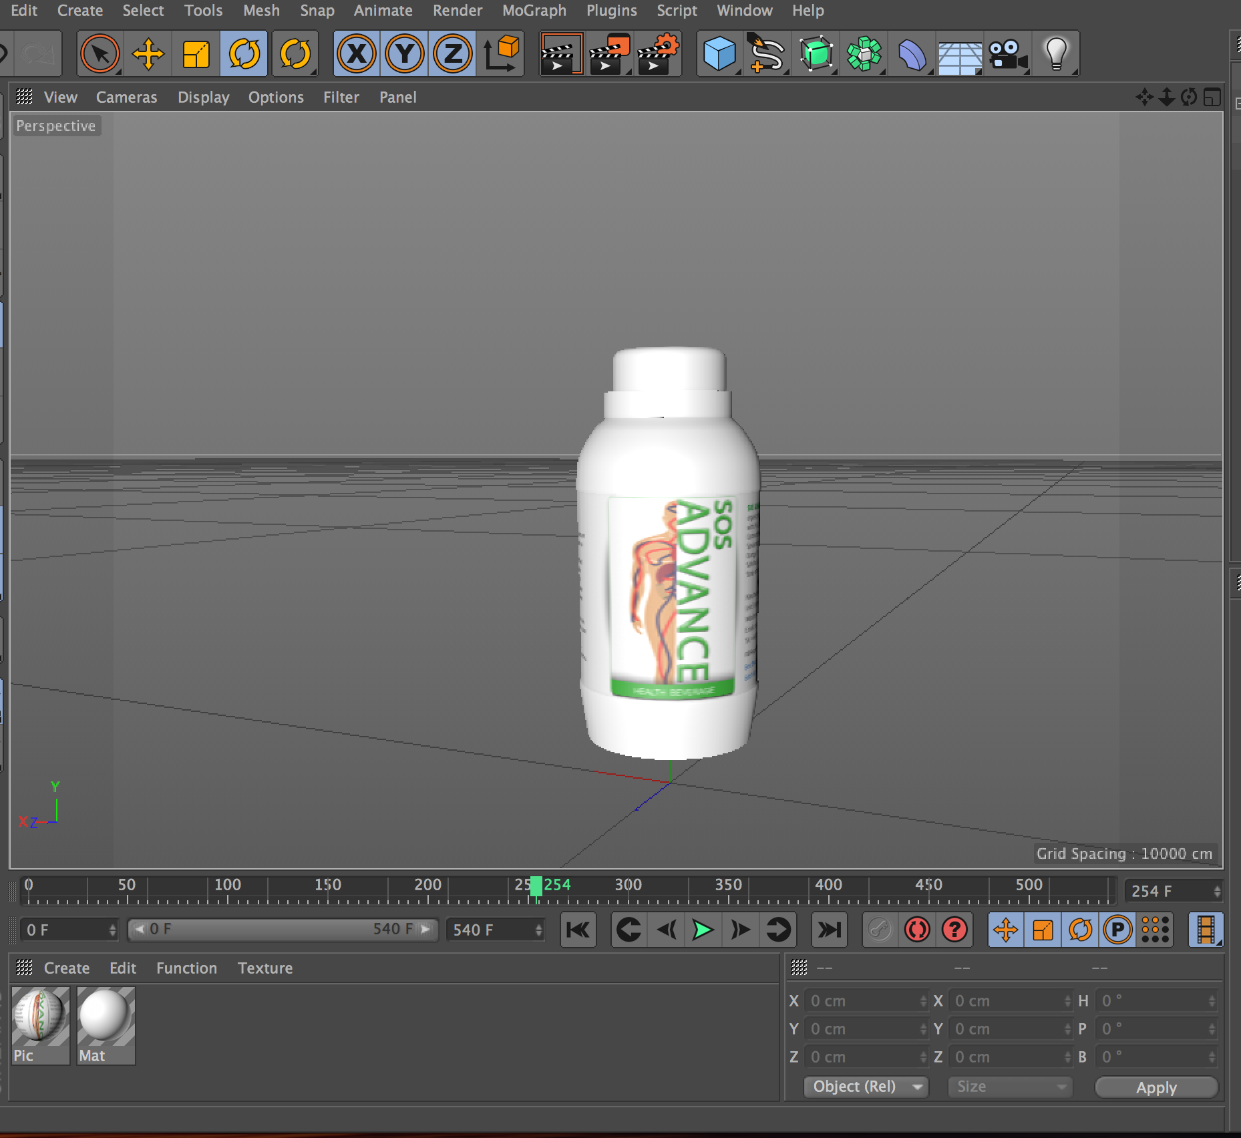Step to previous frame

pyautogui.click(x=667, y=930)
